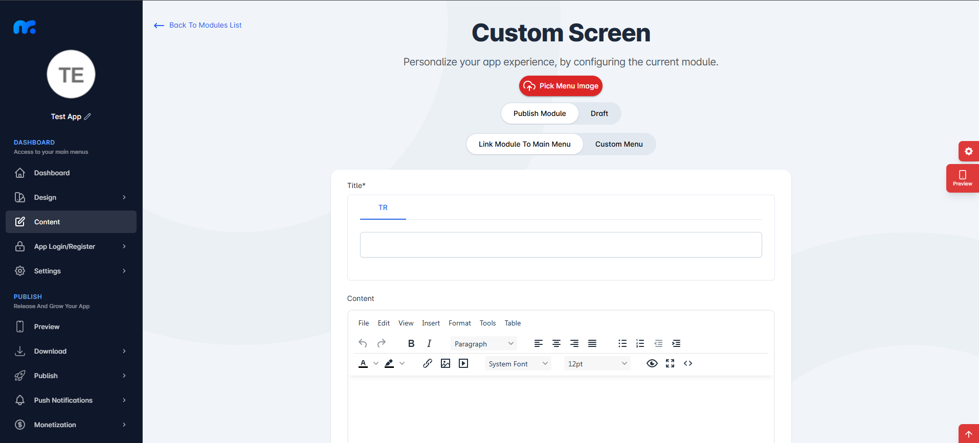Apply text color with the A icon

(x=363, y=363)
